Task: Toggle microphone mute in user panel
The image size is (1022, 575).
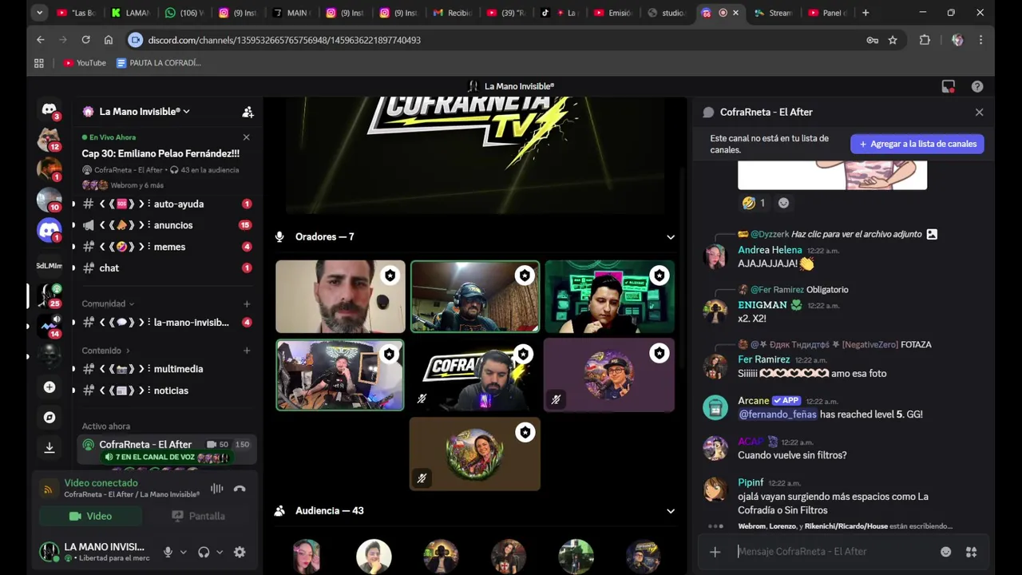Action: [x=168, y=552]
